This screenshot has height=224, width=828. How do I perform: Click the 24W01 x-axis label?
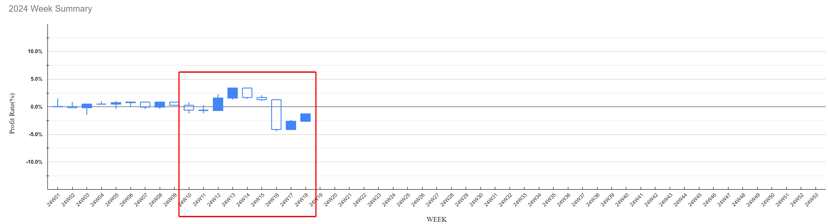[53, 200]
